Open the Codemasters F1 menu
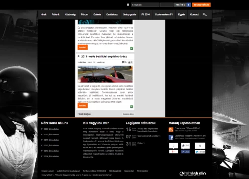The width and height of the screenshot is (249, 179). click(164, 14)
